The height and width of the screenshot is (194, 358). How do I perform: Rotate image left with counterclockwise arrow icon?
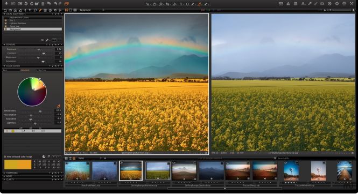[x=26, y=3]
